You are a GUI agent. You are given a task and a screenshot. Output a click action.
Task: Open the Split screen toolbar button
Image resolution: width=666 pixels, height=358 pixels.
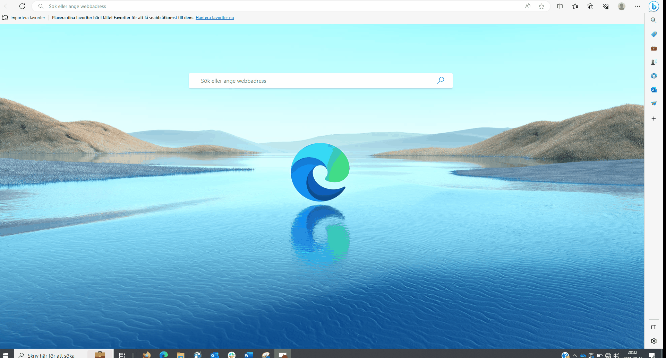coord(560,6)
